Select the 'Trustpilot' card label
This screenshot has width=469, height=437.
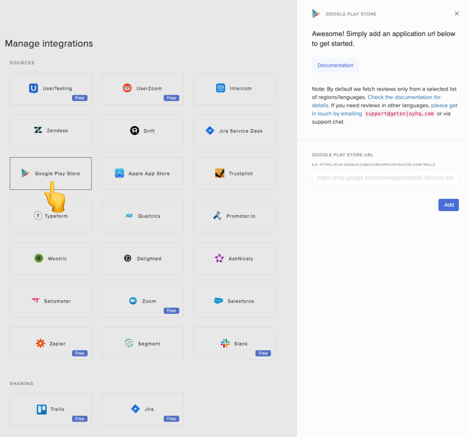point(241,173)
